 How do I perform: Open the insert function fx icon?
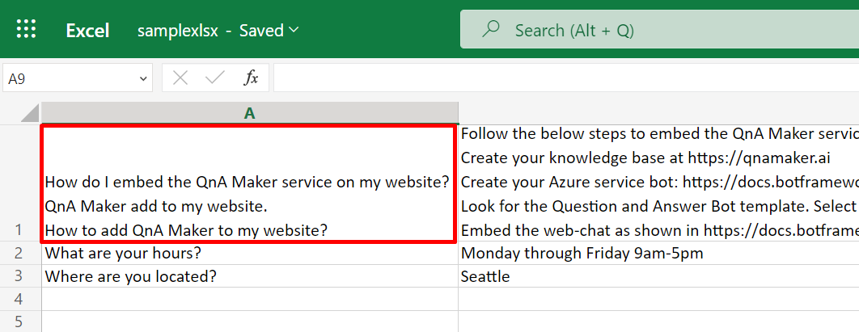(x=251, y=78)
